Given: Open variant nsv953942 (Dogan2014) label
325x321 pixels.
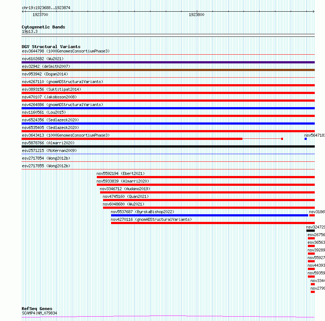Looking at the screenshot, I should pyautogui.click(x=45, y=74).
